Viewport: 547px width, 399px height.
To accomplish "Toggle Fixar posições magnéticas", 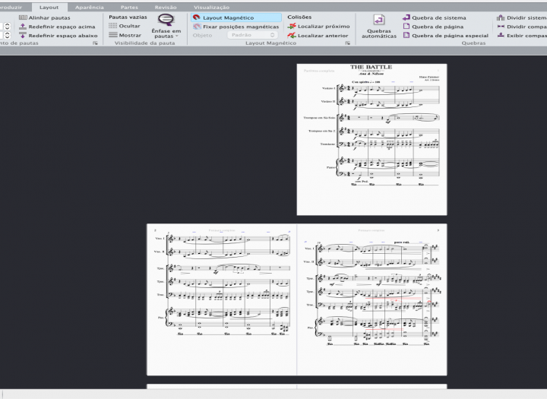I will pos(197,26).
